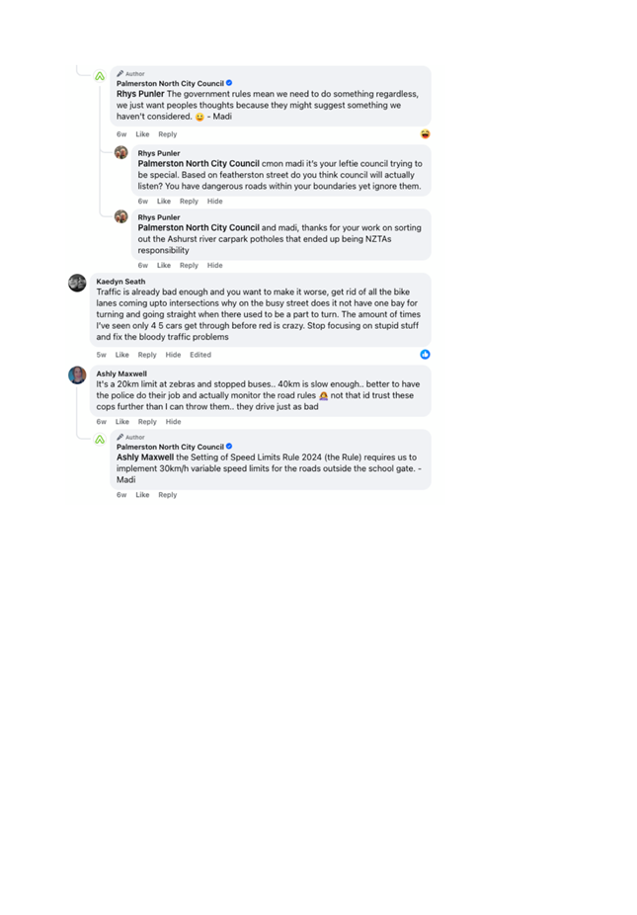Screen dimensions: 637x915
Task: Open Kaedyn Seath's profile picture
Action: coord(77,283)
